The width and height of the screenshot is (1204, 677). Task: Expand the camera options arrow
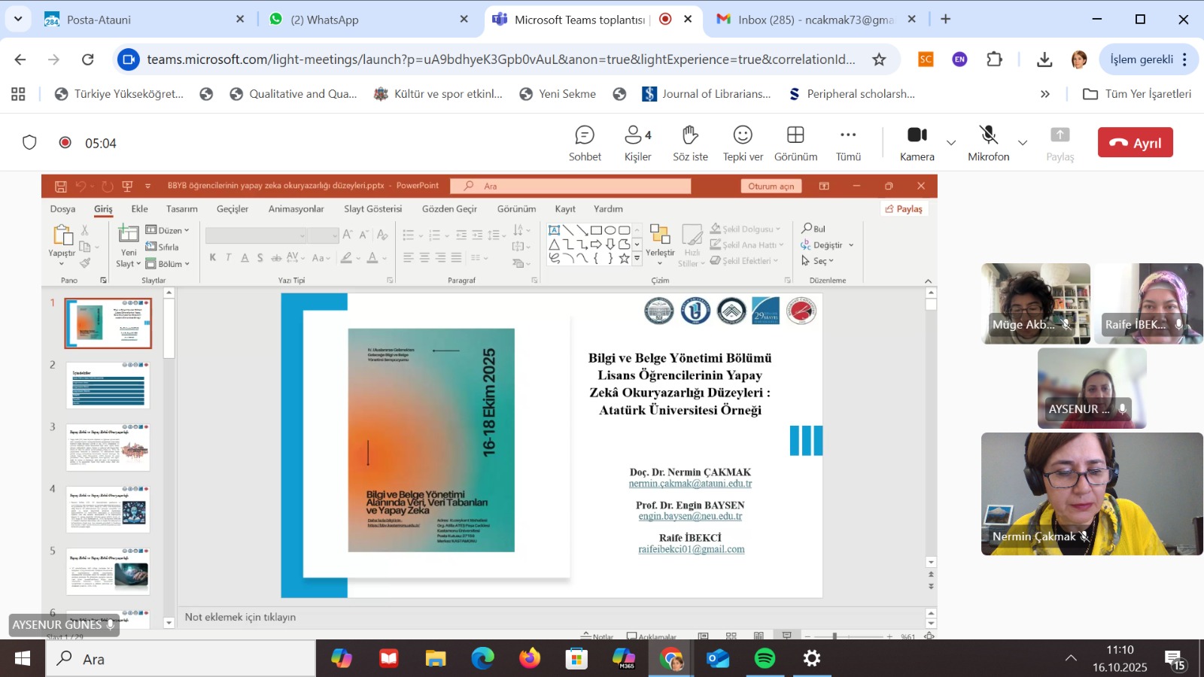951,143
